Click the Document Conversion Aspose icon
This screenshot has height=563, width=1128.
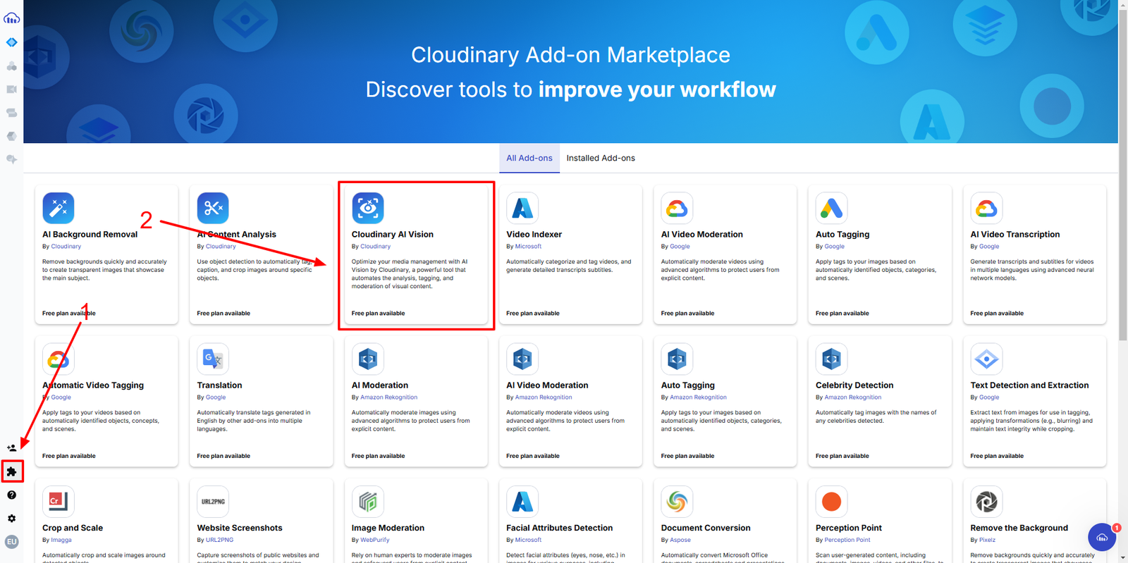[x=677, y=501]
